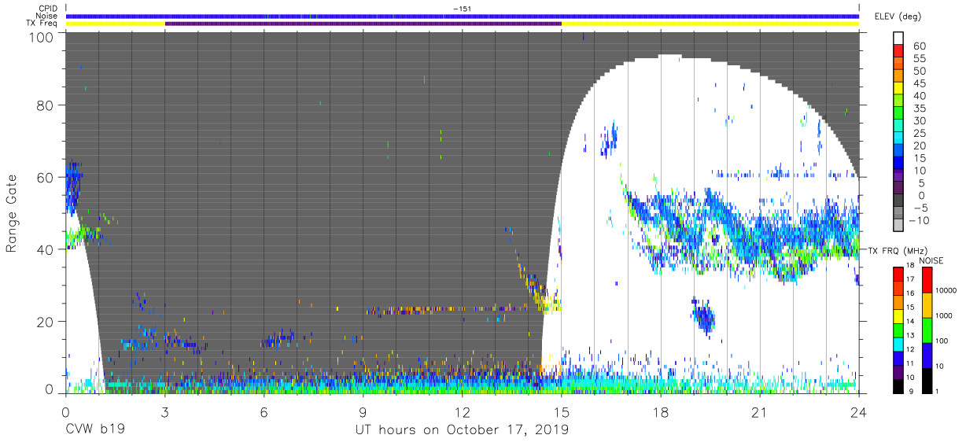Image resolution: width=966 pixels, height=446 pixels.
Task: Click the 35 tick label on ELEV colorbar
Action: [x=919, y=109]
